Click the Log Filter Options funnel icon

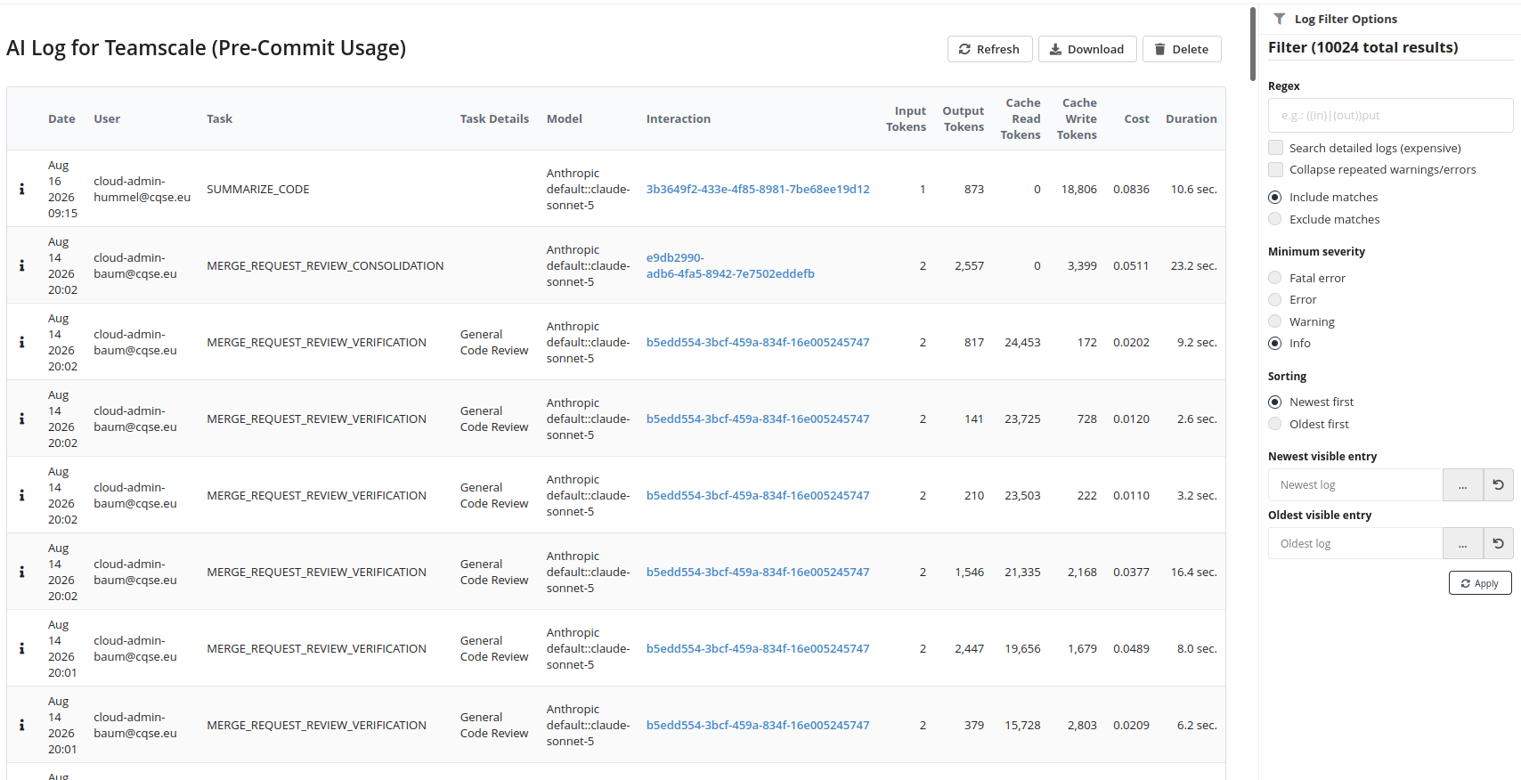1280,19
